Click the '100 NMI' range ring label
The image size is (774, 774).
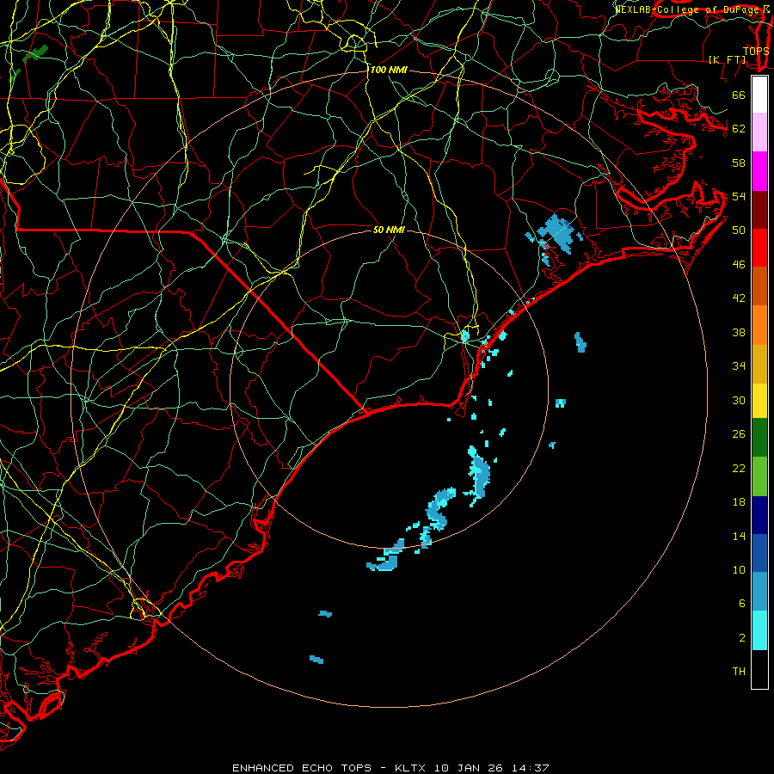389,71
